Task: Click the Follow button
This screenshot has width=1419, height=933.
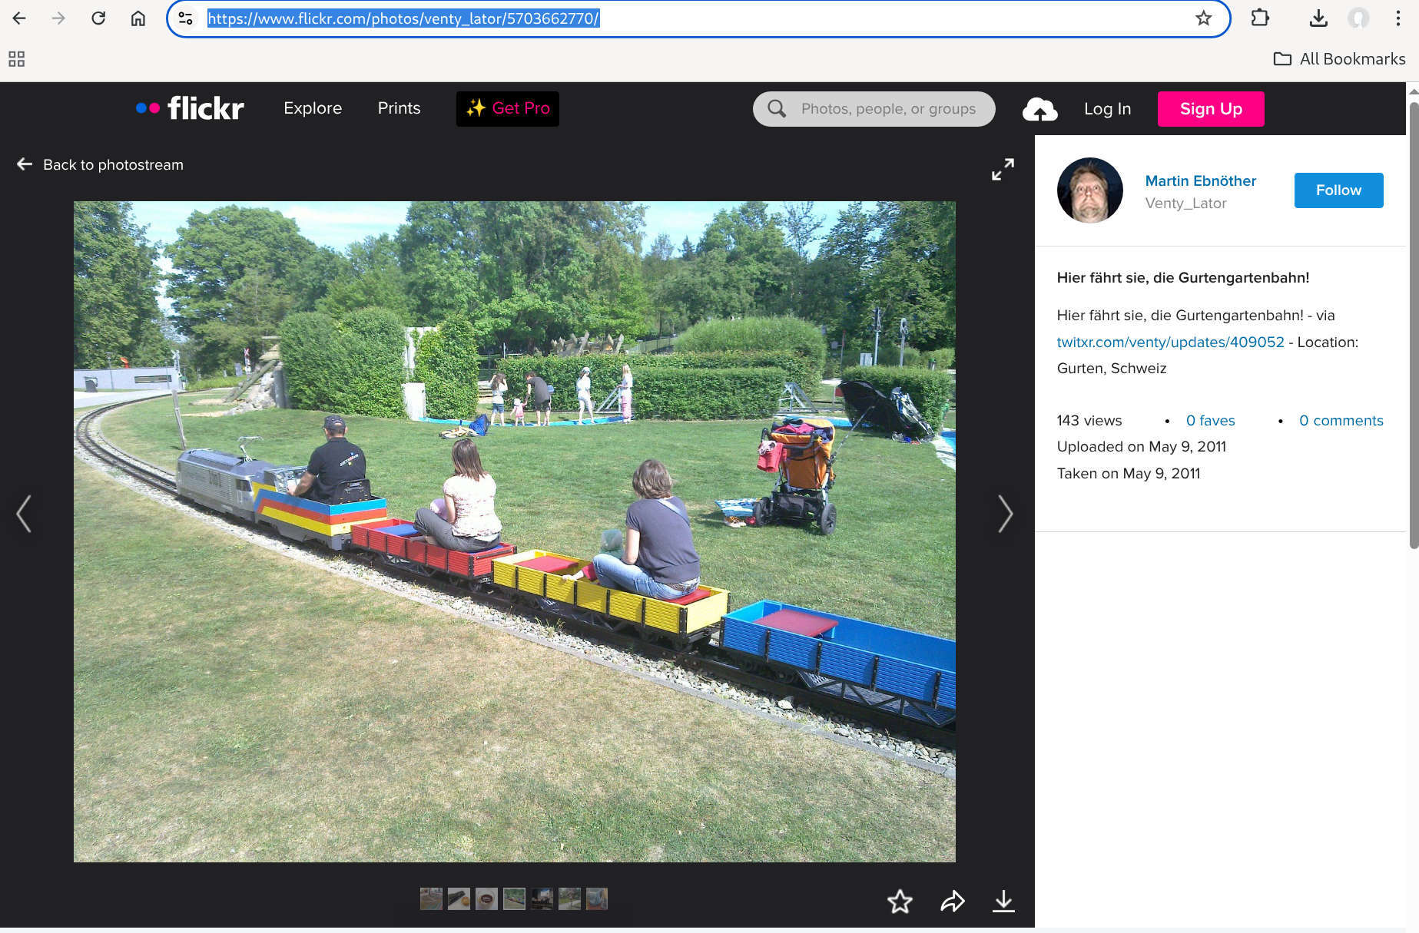Action: 1338,190
